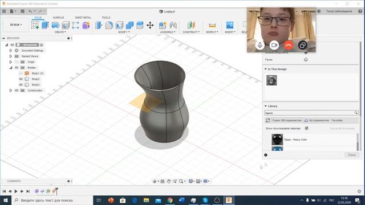Collapse the In This Design section

click(266, 69)
